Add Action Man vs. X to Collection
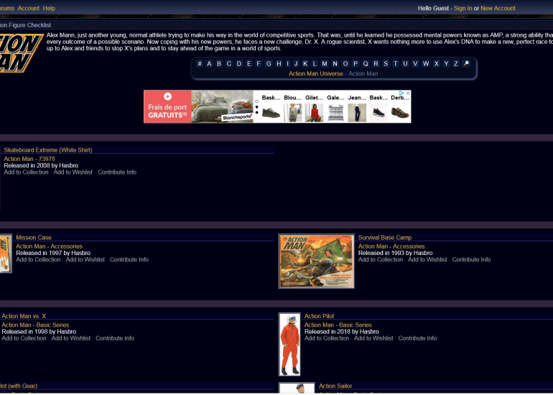The image size is (553, 395). pos(24,338)
